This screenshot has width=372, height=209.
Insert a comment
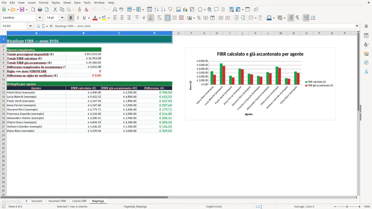[216, 9]
